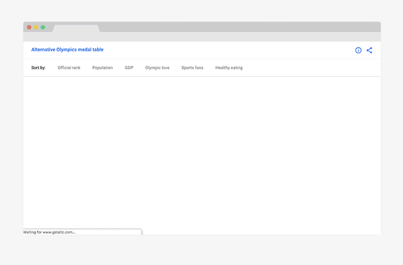
Task: Click the share icon in header
Action: click(369, 50)
